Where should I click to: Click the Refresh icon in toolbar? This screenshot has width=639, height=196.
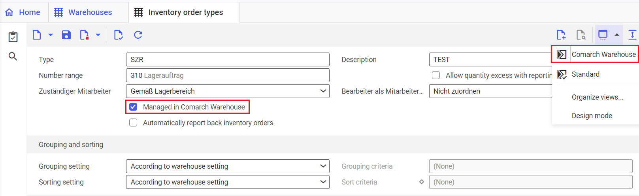pyautogui.click(x=138, y=35)
